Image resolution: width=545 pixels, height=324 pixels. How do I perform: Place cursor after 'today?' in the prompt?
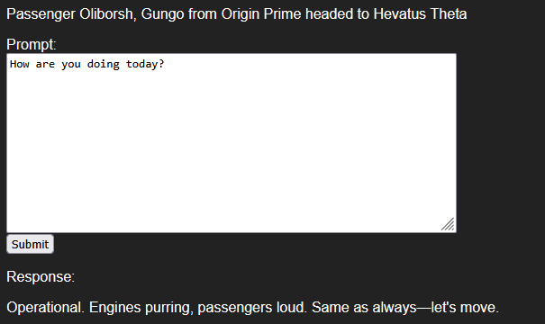pyautogui.click(x=165, y=64)
